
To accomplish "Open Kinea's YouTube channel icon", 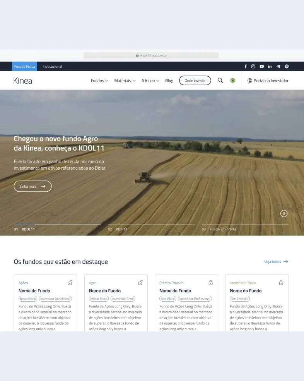I will (261, 66).
